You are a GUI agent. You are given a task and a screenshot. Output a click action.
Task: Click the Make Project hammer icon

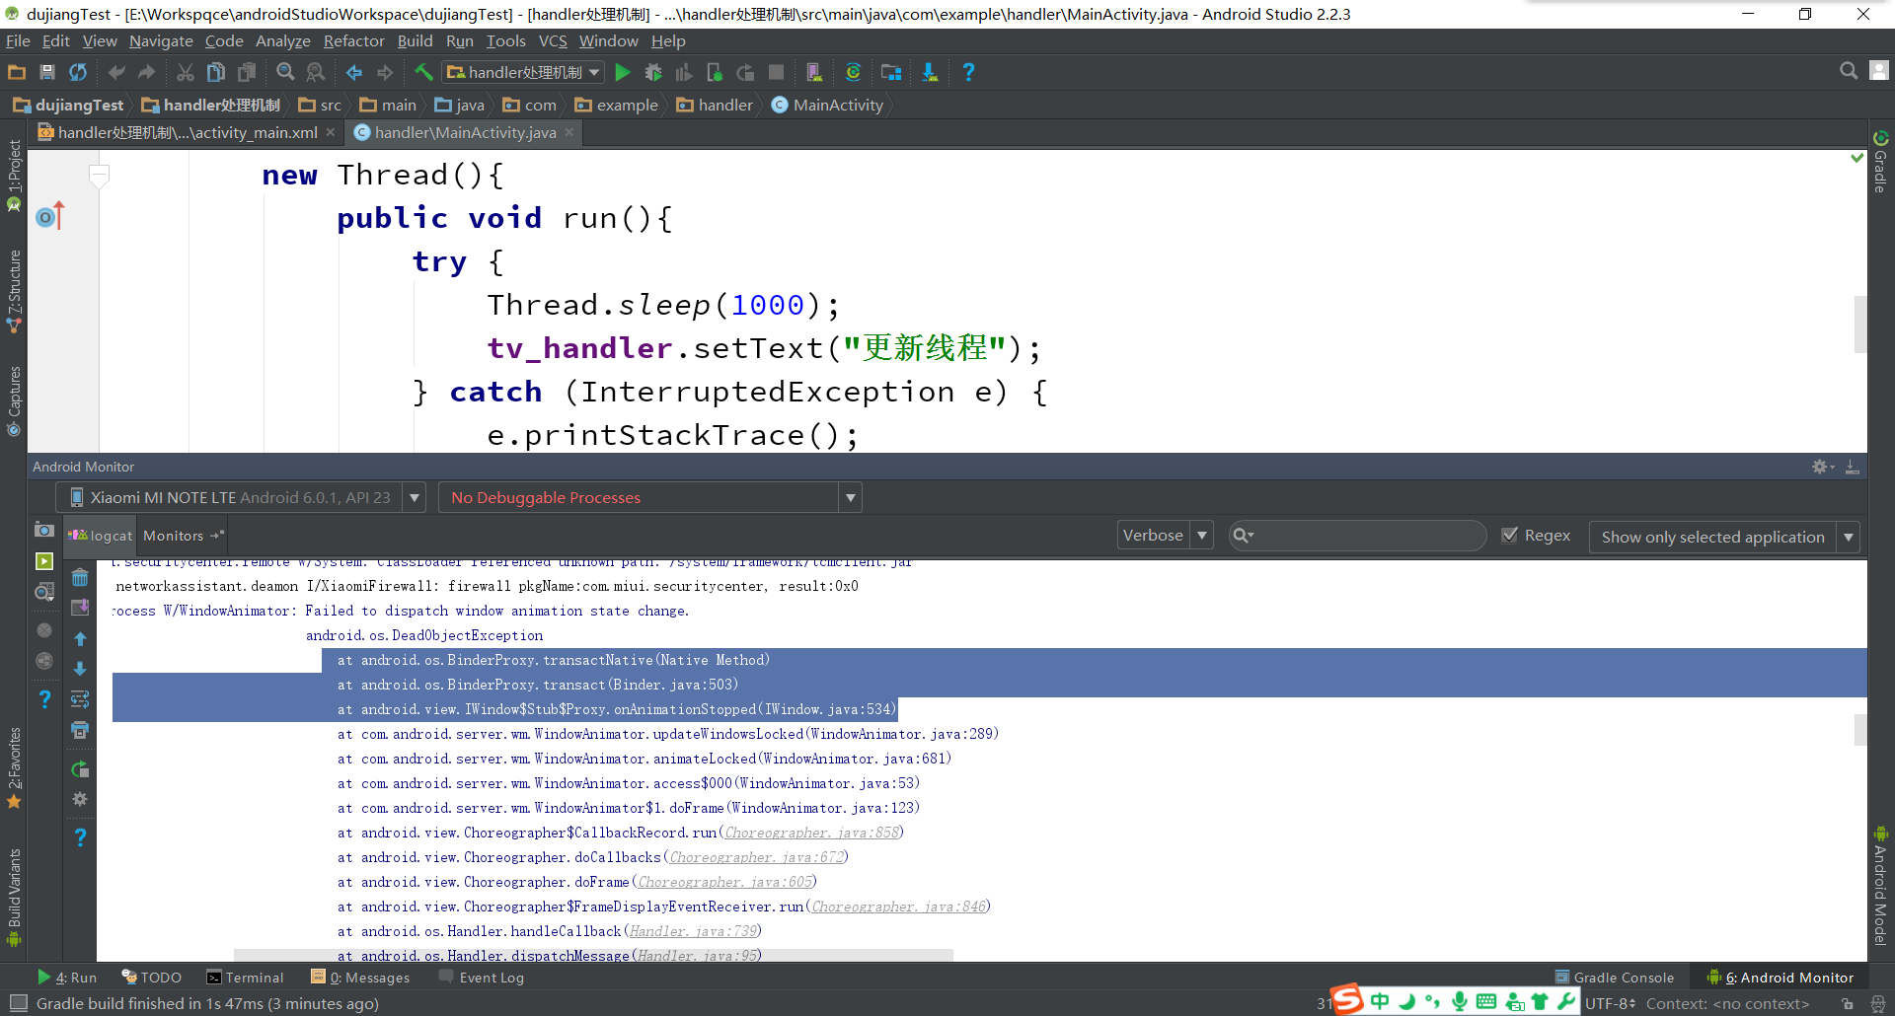pyautogui.click(x=423, y=72)
